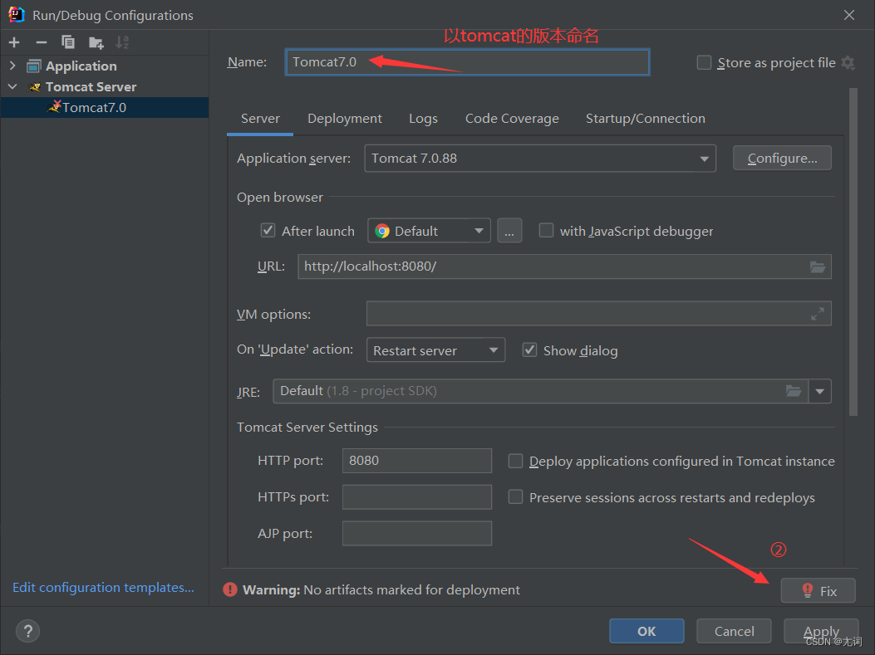The width and height of the screenshot is (875, 655).
Task: Click the Tomcat Server cat icon
Action: tap(35, 87)
